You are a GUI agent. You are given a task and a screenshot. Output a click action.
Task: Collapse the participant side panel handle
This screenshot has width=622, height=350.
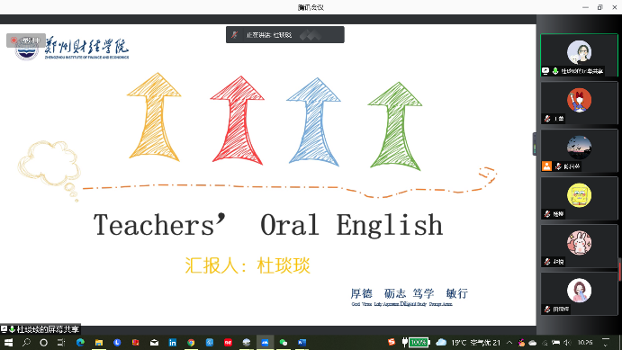click(535, 144)
